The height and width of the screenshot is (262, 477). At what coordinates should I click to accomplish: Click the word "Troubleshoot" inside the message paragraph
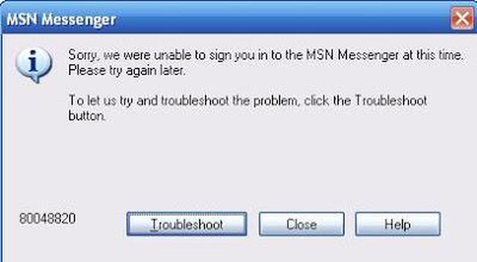391,101
